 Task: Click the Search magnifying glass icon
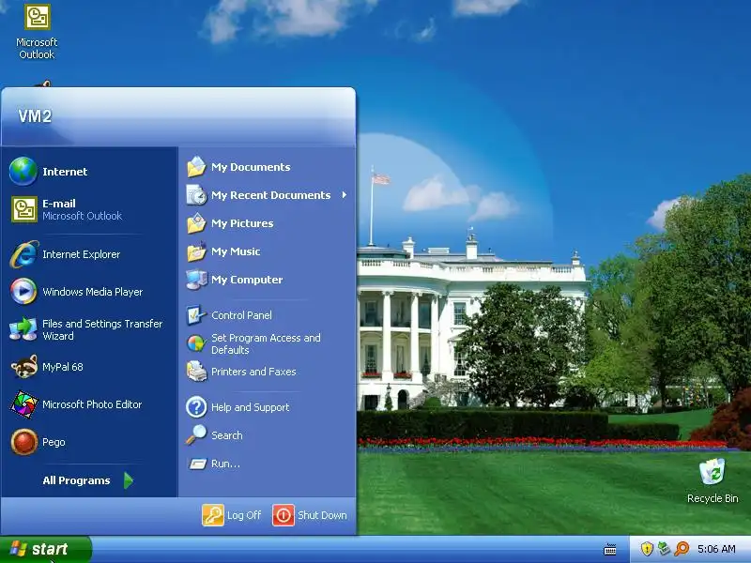point(196,435)
